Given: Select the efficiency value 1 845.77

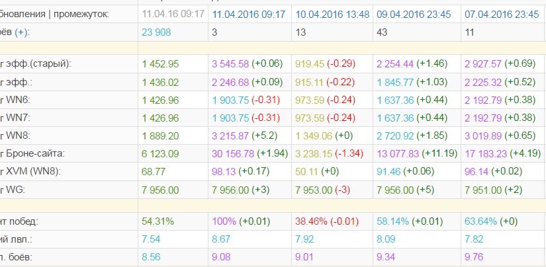Looking at the screenshot, I should (x=395, y=83).
